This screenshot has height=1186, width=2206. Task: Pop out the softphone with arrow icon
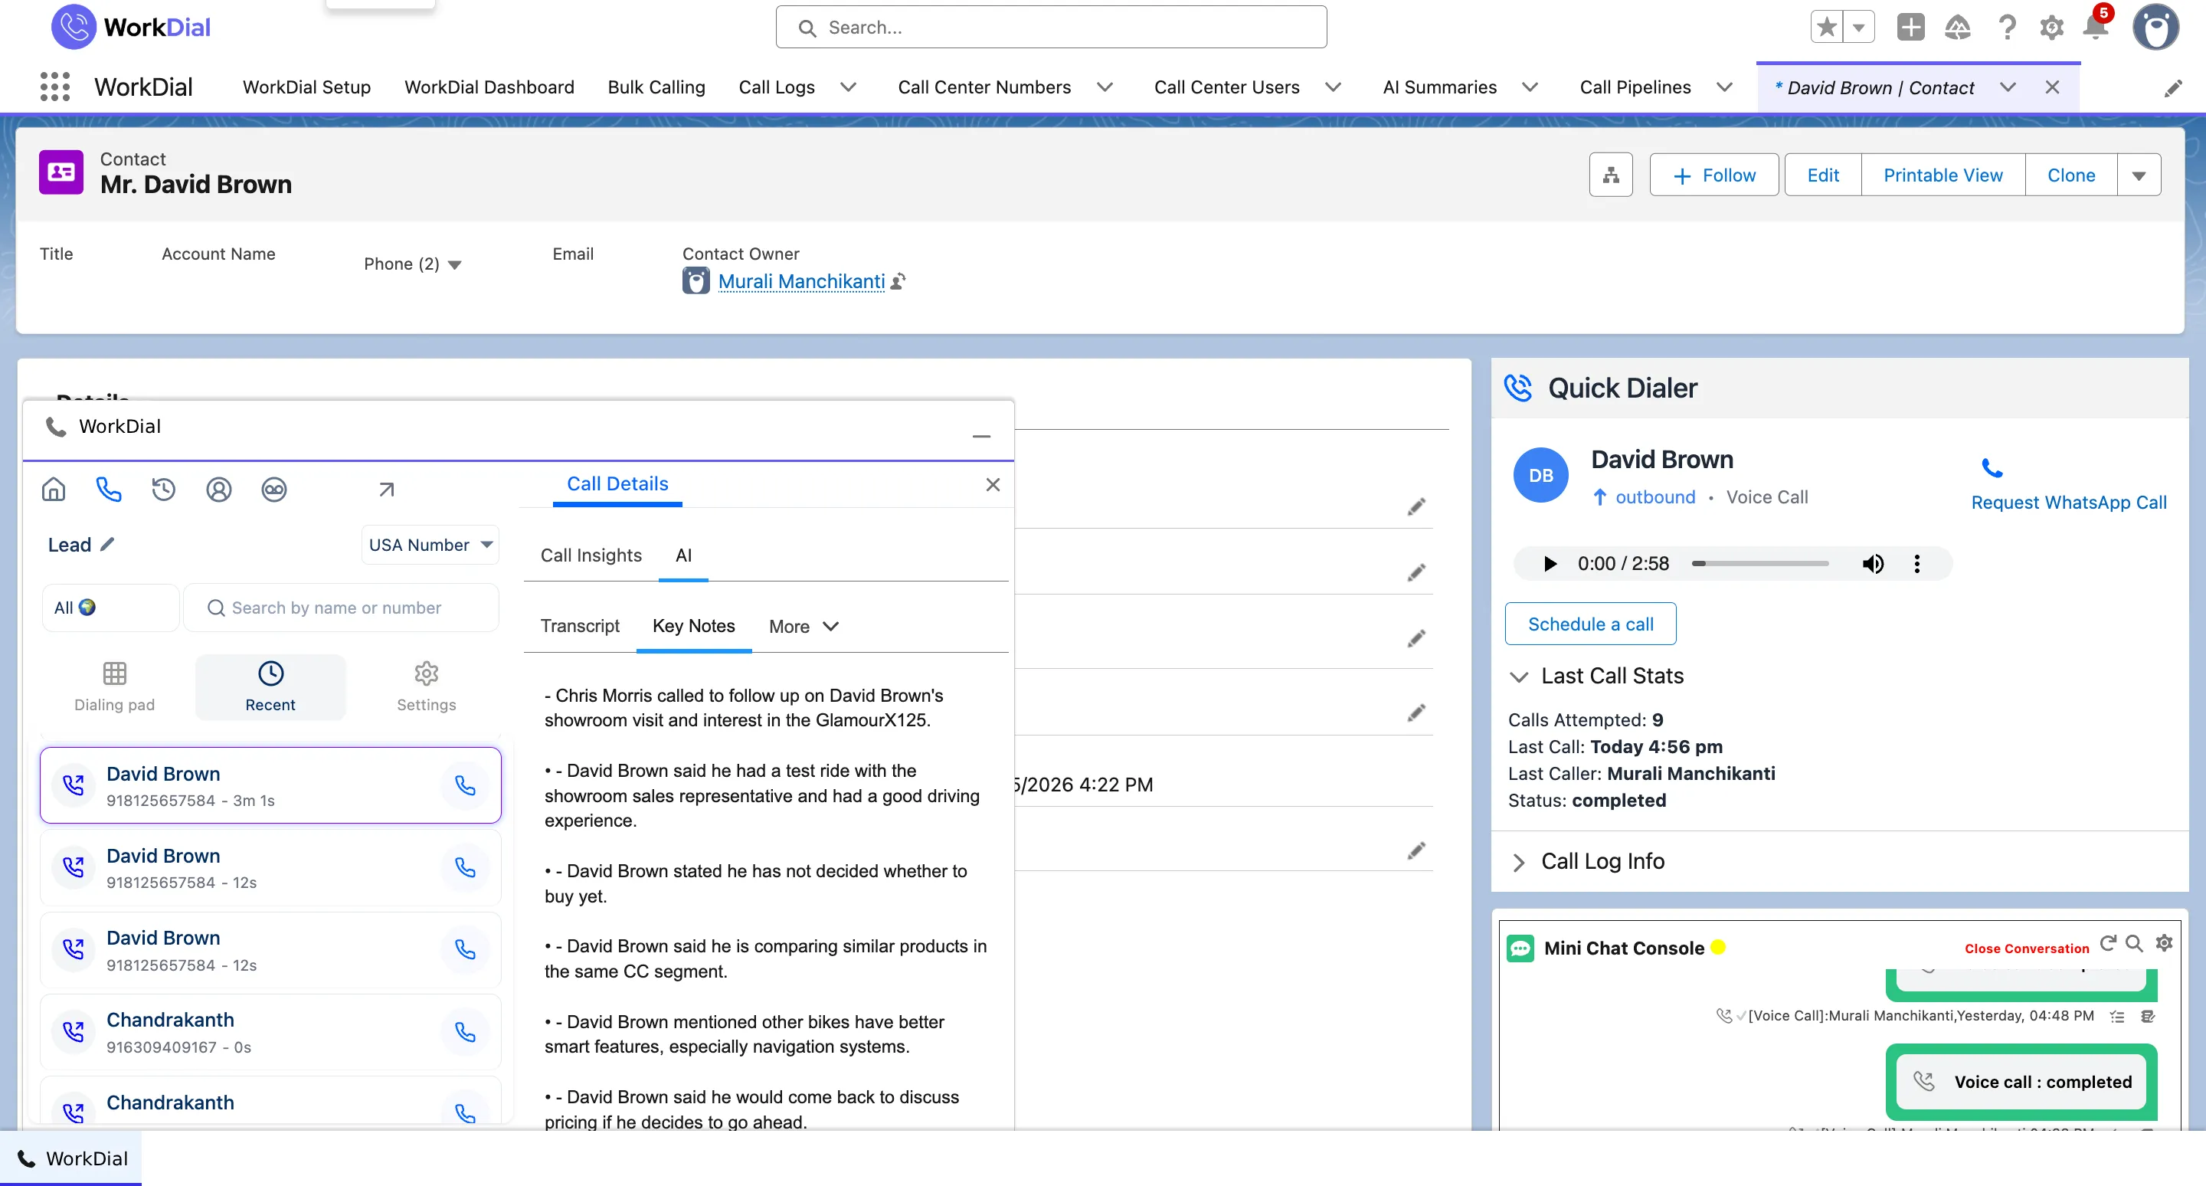click(386, 489)
